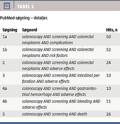Viewport: 120px width, 124px height.
Task: Click the search terms ending in complications
Action: [58, 40]
